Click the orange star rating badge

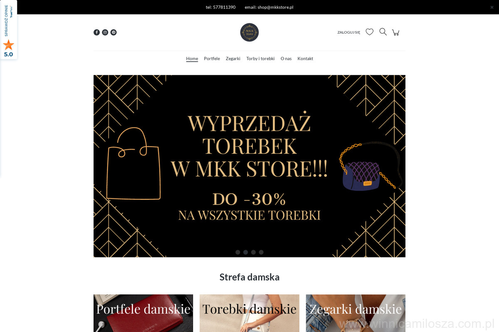click(x=8, y=45)
